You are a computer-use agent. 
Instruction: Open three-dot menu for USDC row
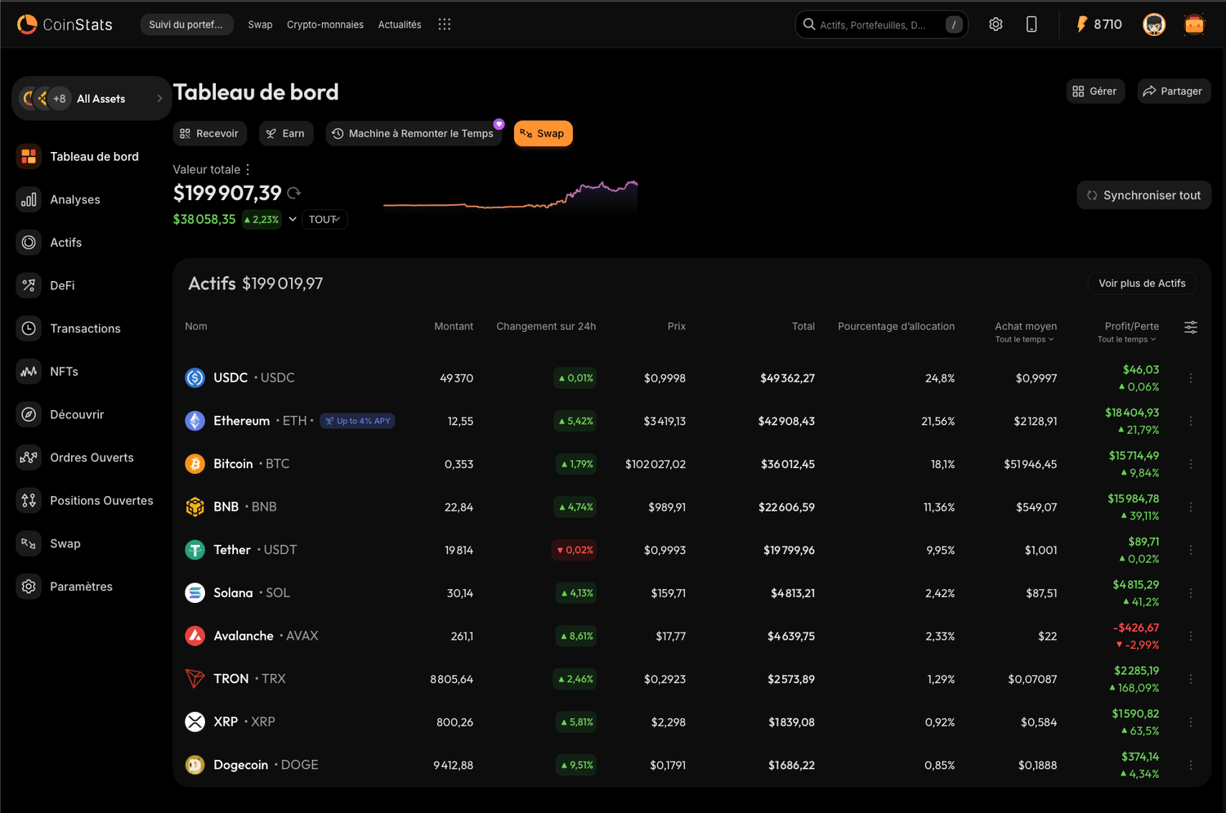coord(1191,378)
